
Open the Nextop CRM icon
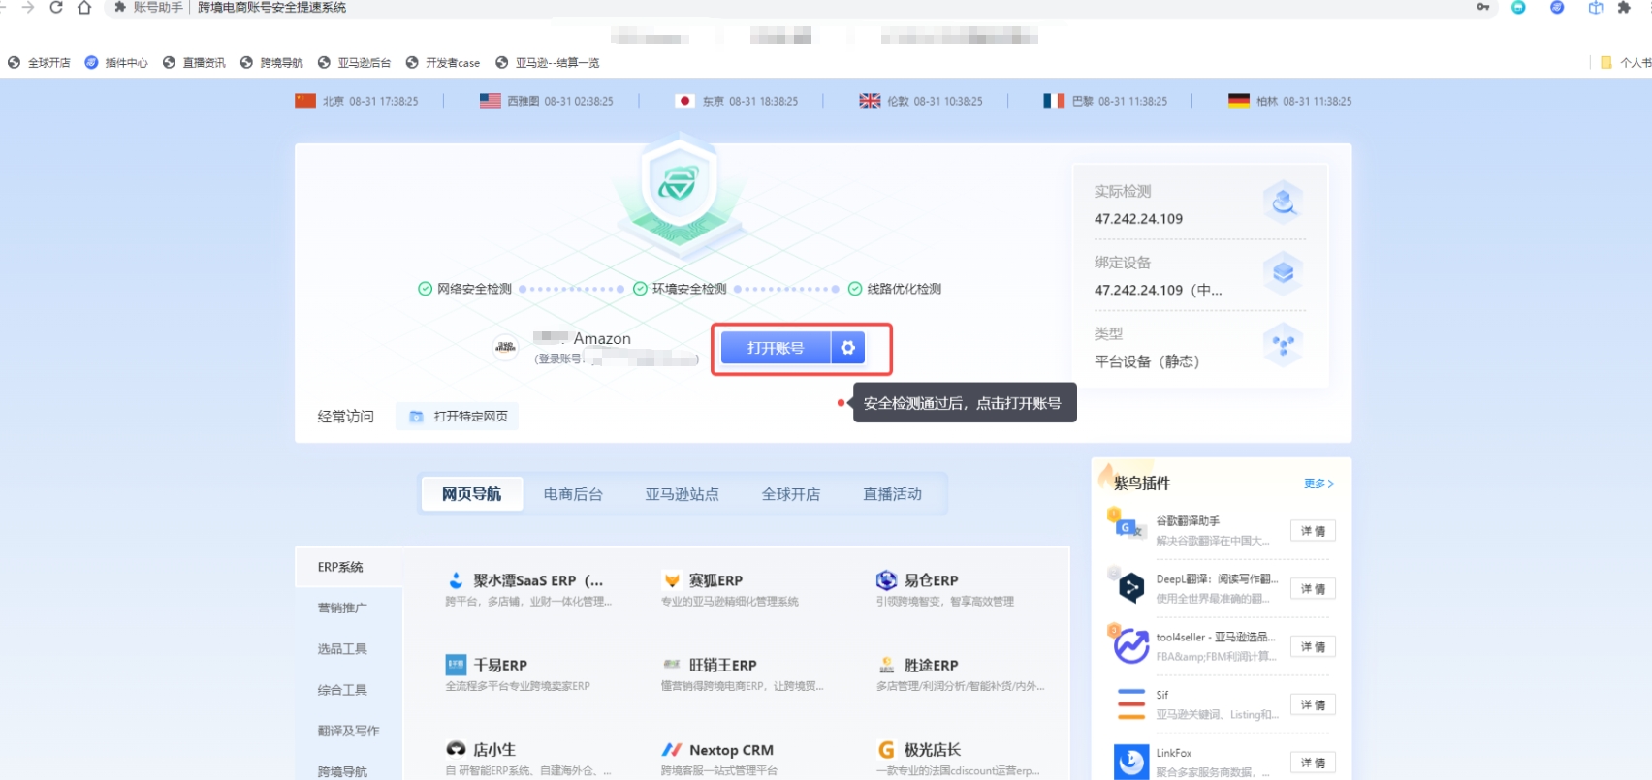672,749
